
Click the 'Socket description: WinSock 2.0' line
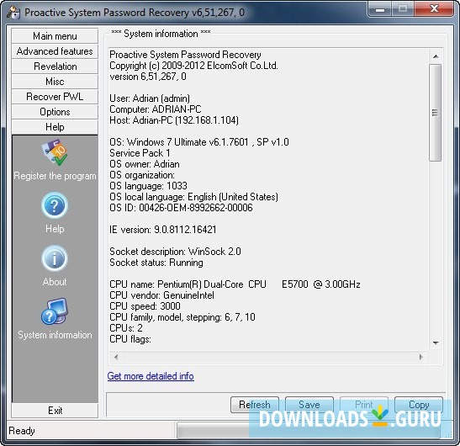tap(175, 252)
